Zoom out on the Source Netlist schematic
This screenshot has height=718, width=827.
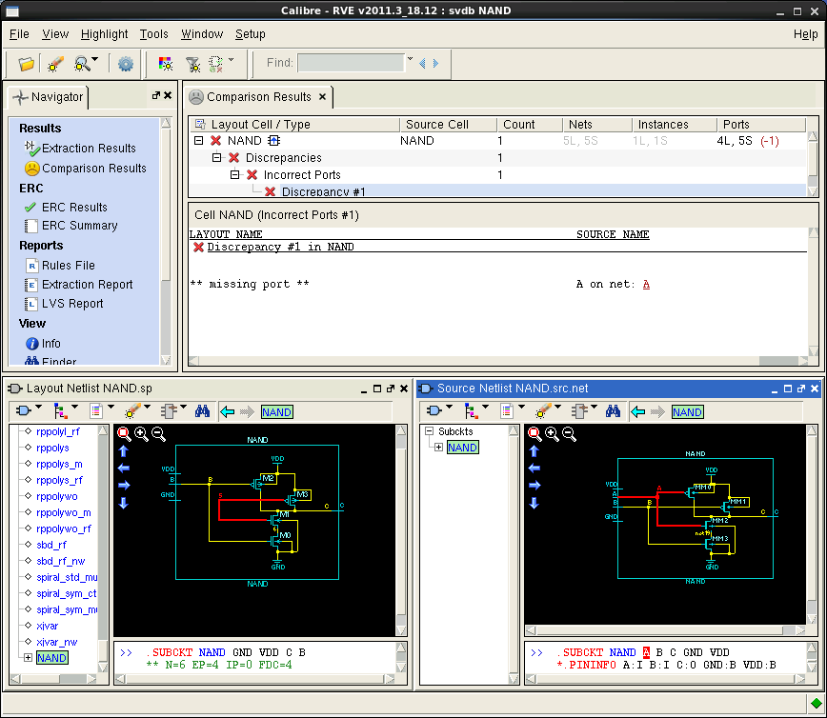point(569,434)
